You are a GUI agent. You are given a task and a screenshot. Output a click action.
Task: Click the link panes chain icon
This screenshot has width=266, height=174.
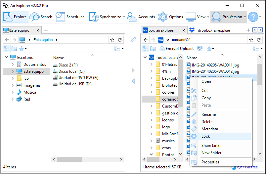133,39
